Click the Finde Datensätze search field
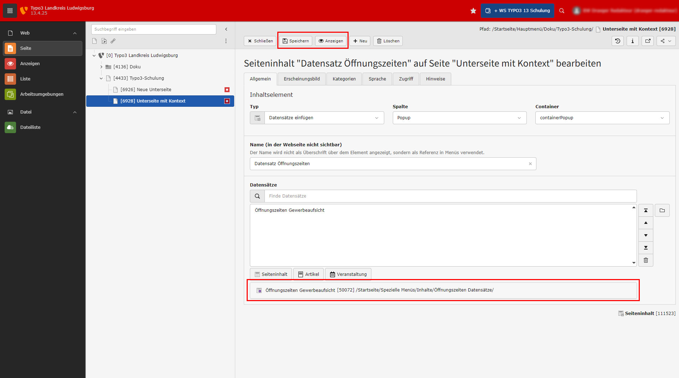 (x=450, y=196)
